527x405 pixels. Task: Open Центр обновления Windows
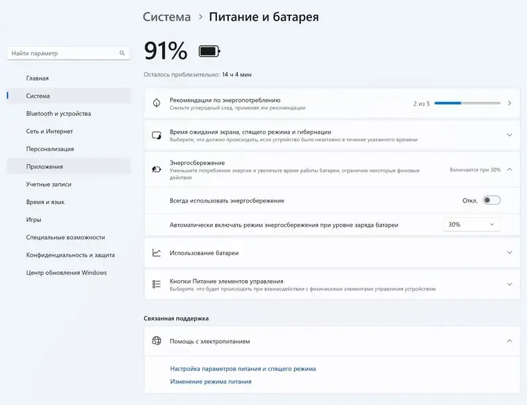point(67,273)
